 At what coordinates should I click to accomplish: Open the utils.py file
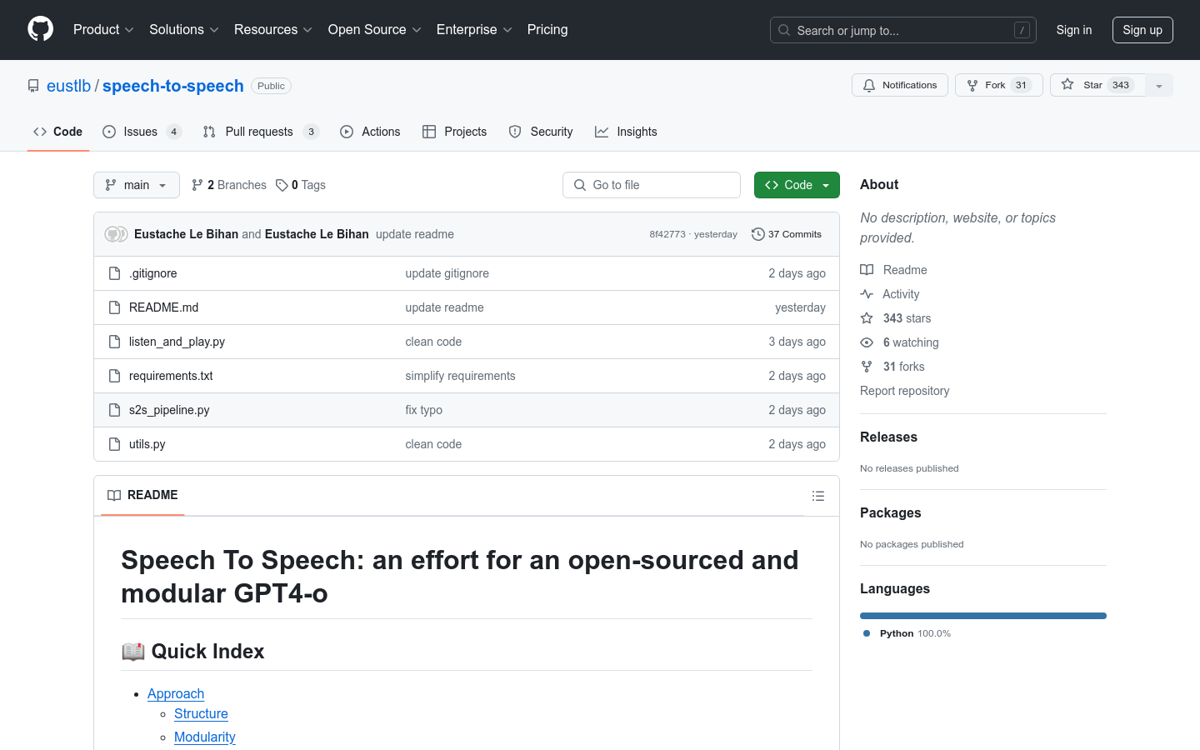147,444
